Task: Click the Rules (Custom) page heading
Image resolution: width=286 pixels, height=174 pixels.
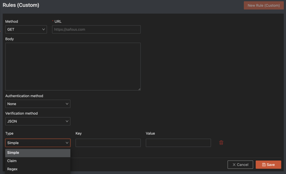Action: click(21, 5)
